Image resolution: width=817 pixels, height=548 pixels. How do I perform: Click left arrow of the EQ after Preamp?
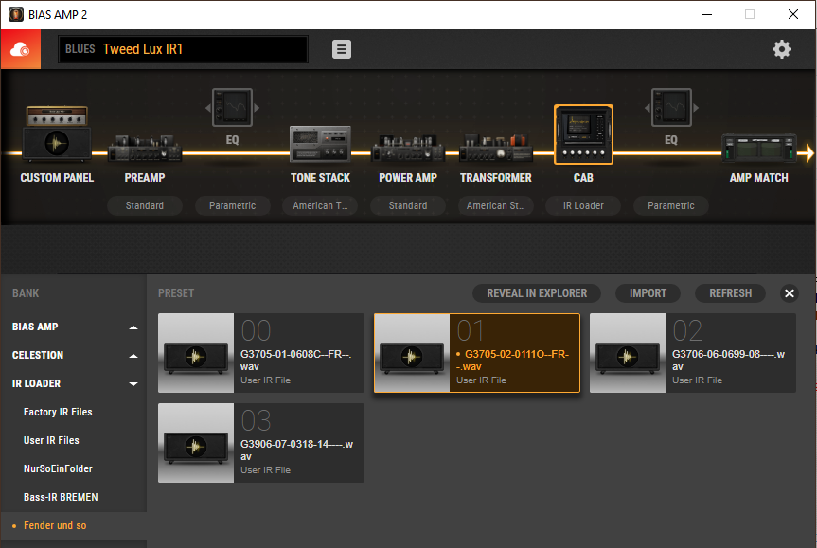(208, 108)
